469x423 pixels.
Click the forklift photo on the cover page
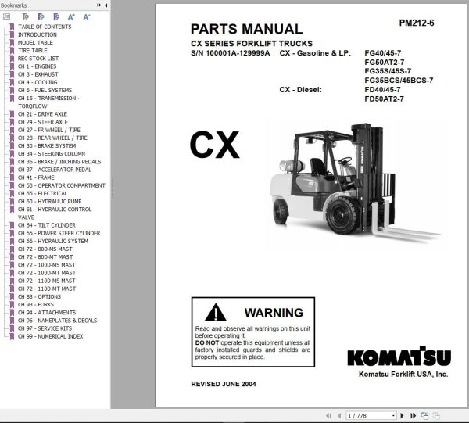pyautogui.click(x=356, y=184)
